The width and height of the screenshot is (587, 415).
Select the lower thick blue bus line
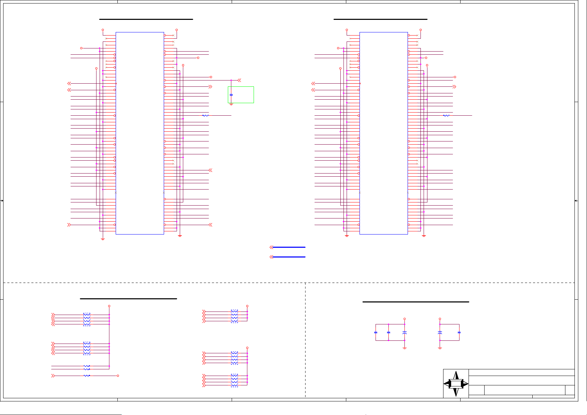click(289, 257)
